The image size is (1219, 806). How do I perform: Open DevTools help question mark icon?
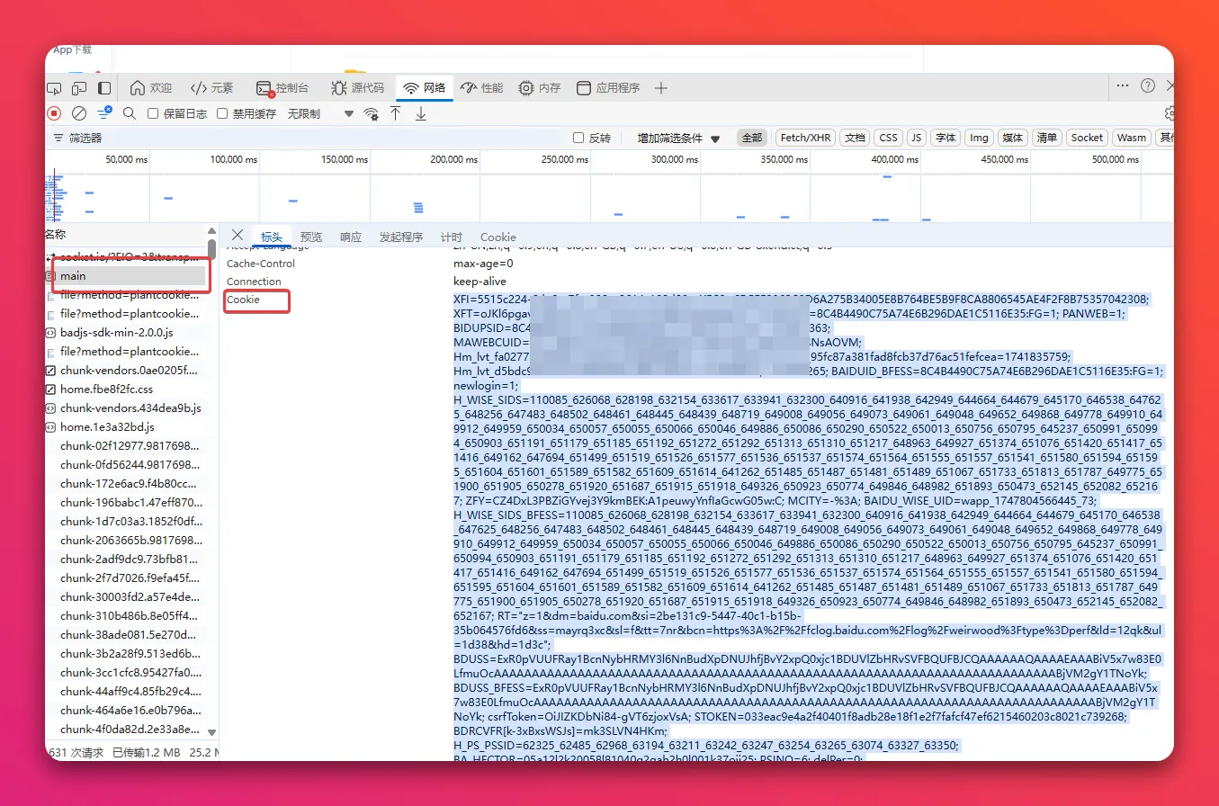click(x=1148, y=86)
